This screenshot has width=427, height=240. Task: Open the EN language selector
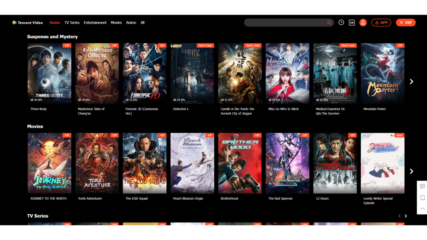coord(352,22)
